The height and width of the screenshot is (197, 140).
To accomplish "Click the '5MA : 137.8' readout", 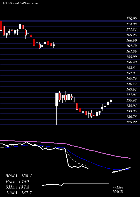I will click(x=17, y=187).
